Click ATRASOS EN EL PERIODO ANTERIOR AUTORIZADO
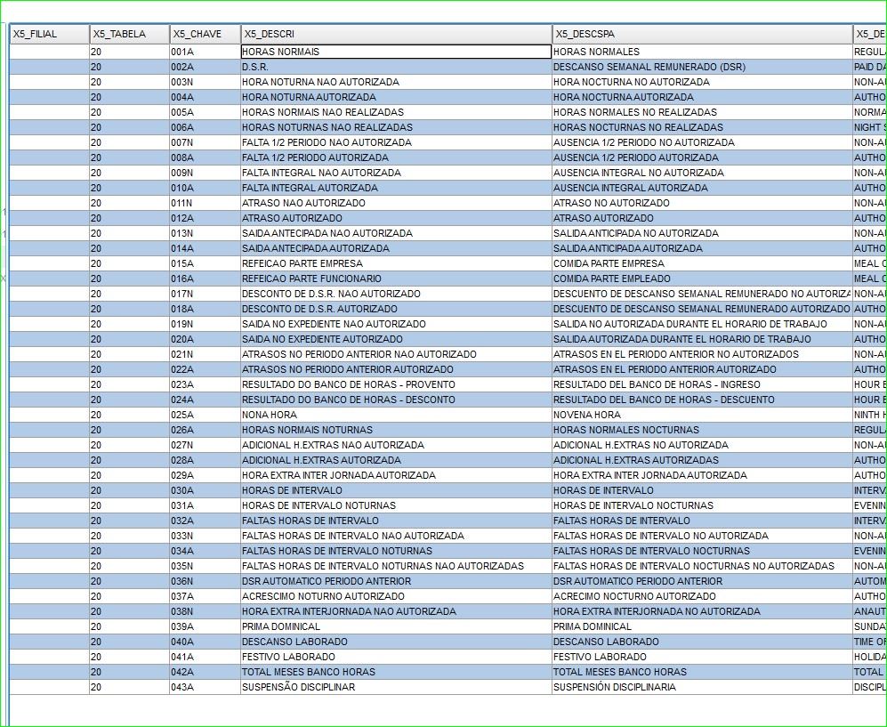Image resolution: width=887 pixels, height=727 pixels. pyautogui.click(x=703, y=369)
